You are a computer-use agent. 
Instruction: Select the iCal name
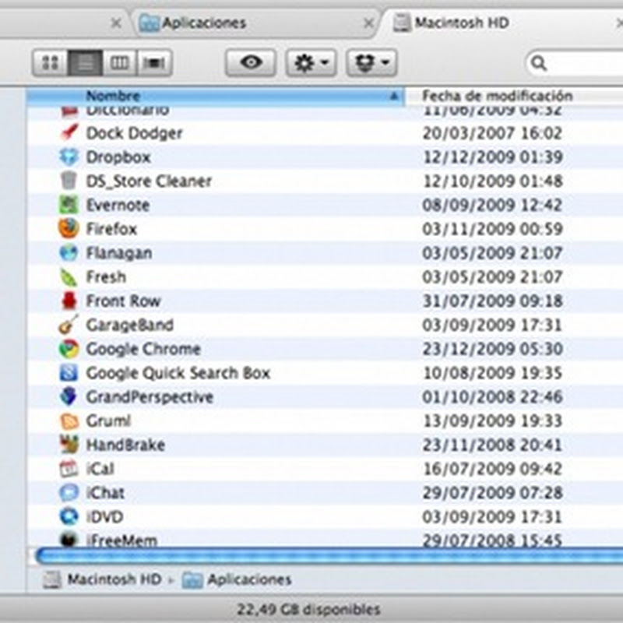[x=100, y=469]
